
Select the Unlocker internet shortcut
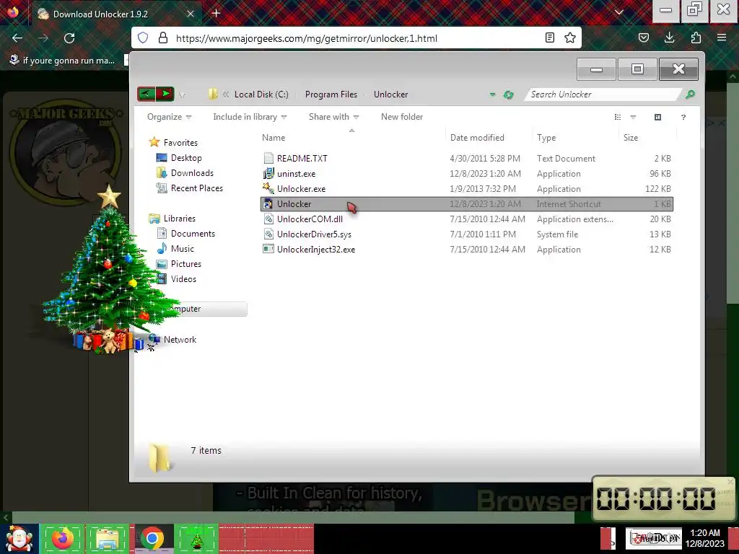tap(467, 204)
